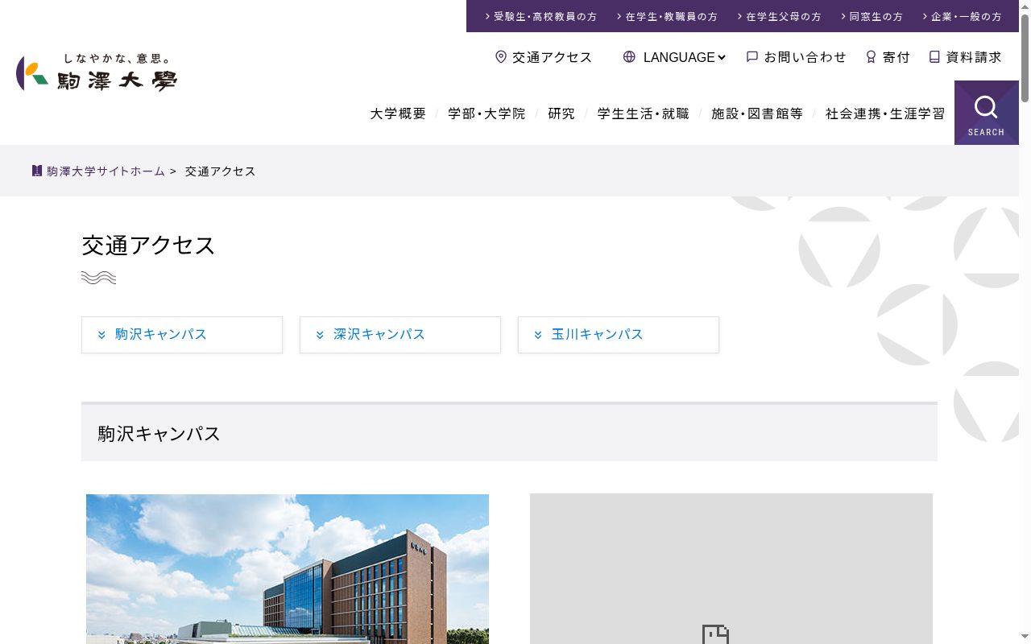Open the お問い合わせ link

797,57
